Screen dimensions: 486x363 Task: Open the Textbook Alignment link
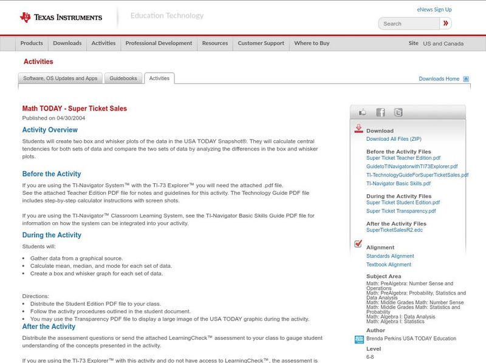(x=389, y=265)
